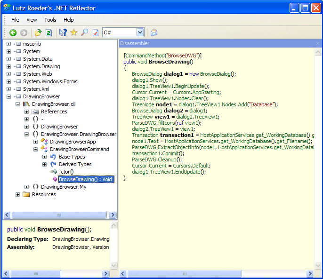The height and width of the screenshot is (279, 323).
Task: Expand the System.Windows.Forms node
Action: click(8, 81)
